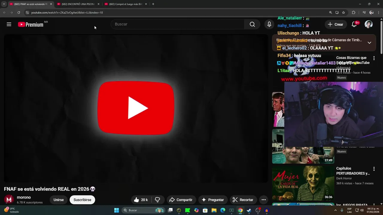
Task: Open the 27:49 pool video thumbnail
Action: [303, 155]
